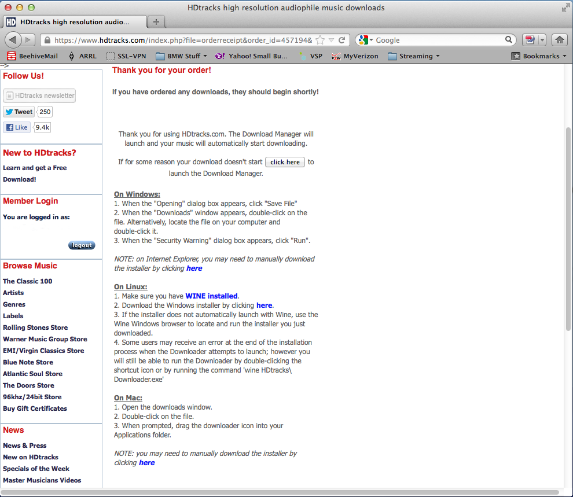Open Rolling Stones Store in sidebar
Image resolution: width=573 pixels, height=497 pixels.
click(x=35, y=327)
